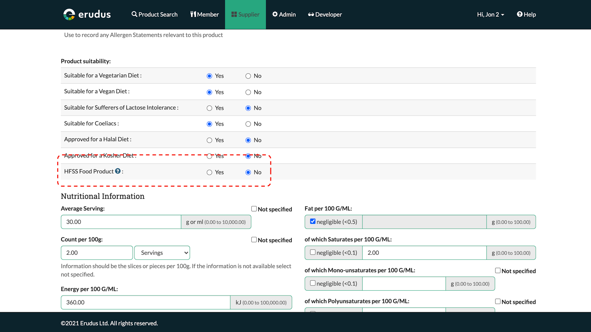Click the Help question mark icon
This screenshot has width=591, height=332.
point(519,14)
